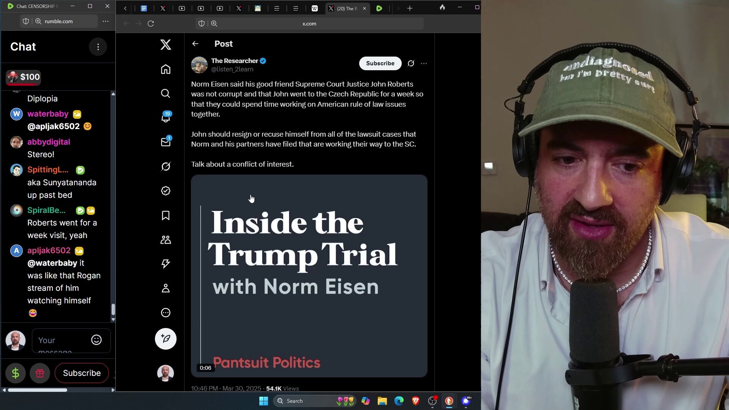Image resolution: width=729 pixels, height=410 pixels.
Task: Open Grok icon in X sidebar
Action: pos(166,166)
